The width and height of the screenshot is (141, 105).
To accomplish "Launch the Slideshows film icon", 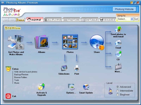I will tap(64, 68).
